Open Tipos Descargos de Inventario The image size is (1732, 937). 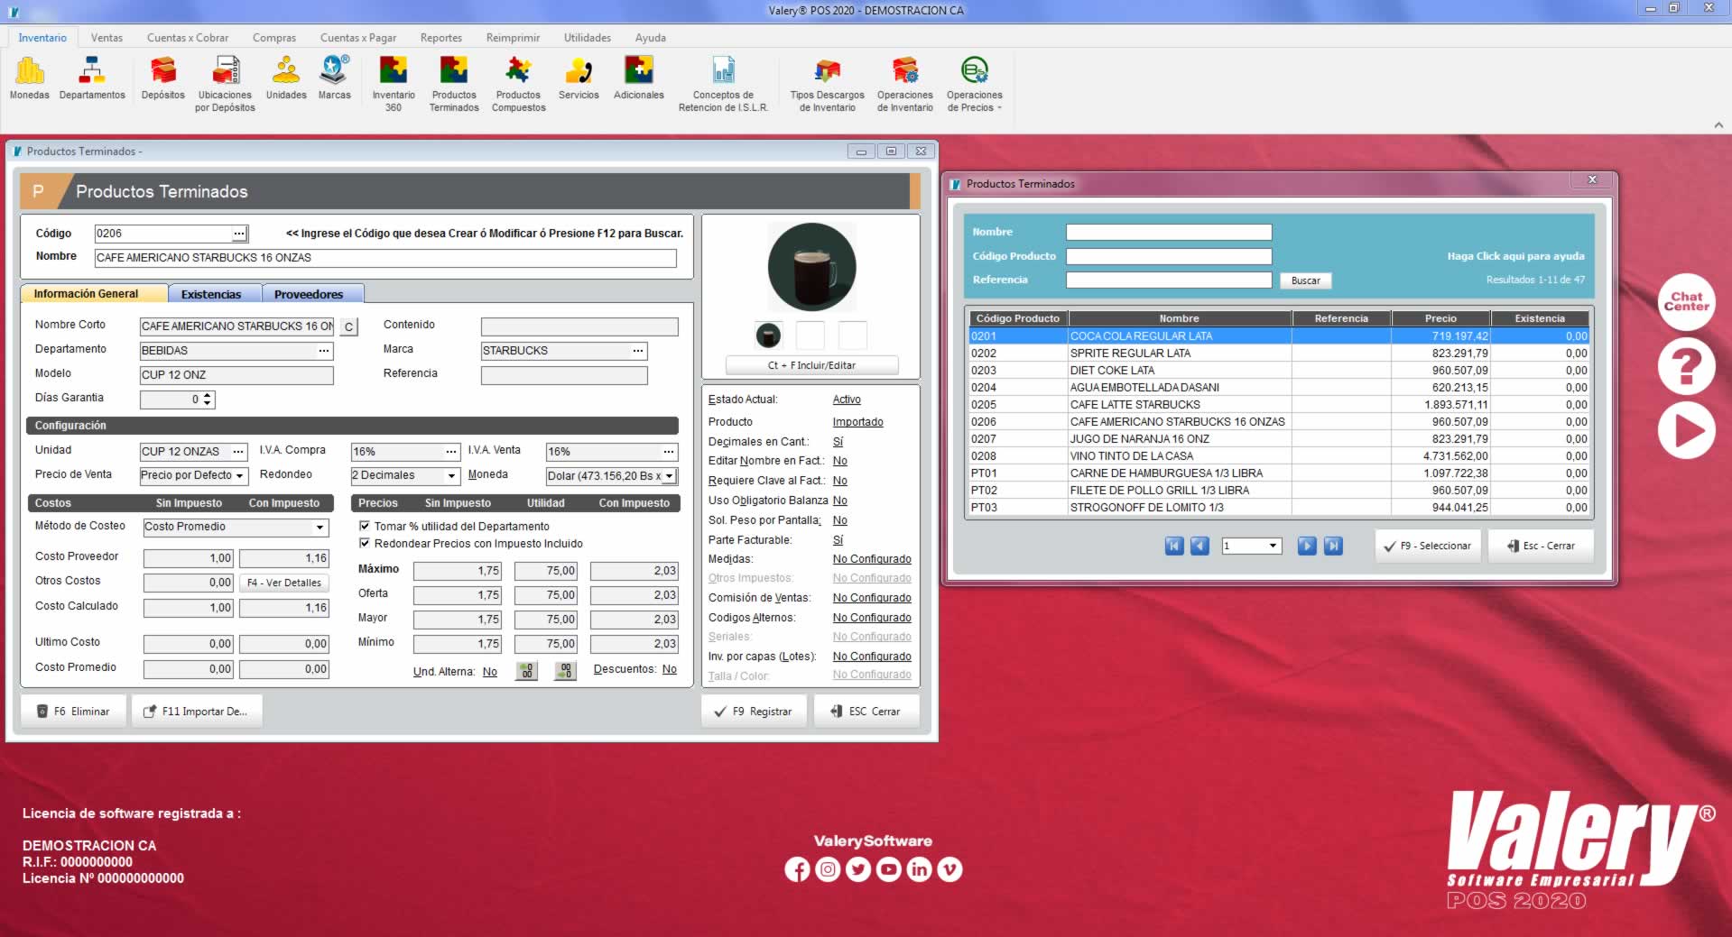827,84
